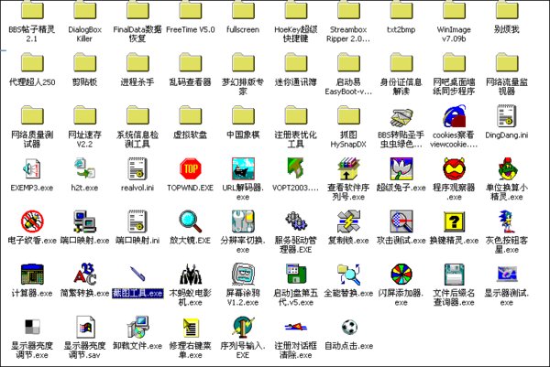Click 端口映射.exe network computers icon
Image resolution: width=550 pixels, height=367 pixels.
[x=84, y=221]
